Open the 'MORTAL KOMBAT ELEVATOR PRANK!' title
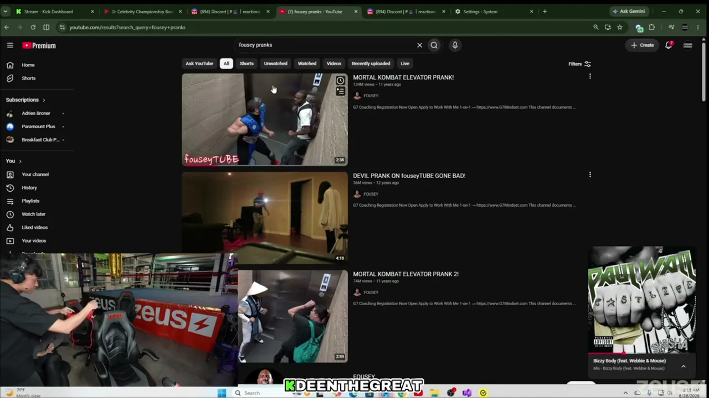The width and height of the screenshot is (709, 398). pos(403,77)
